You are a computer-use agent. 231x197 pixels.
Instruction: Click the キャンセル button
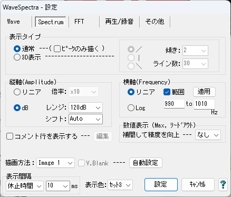[x=198, y=184]
